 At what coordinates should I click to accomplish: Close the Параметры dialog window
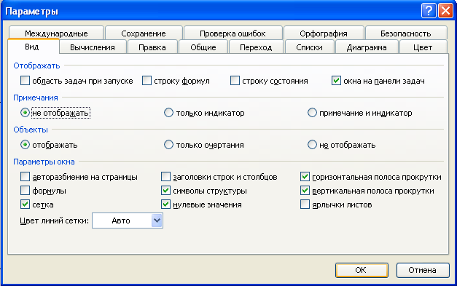click(445, 11)
